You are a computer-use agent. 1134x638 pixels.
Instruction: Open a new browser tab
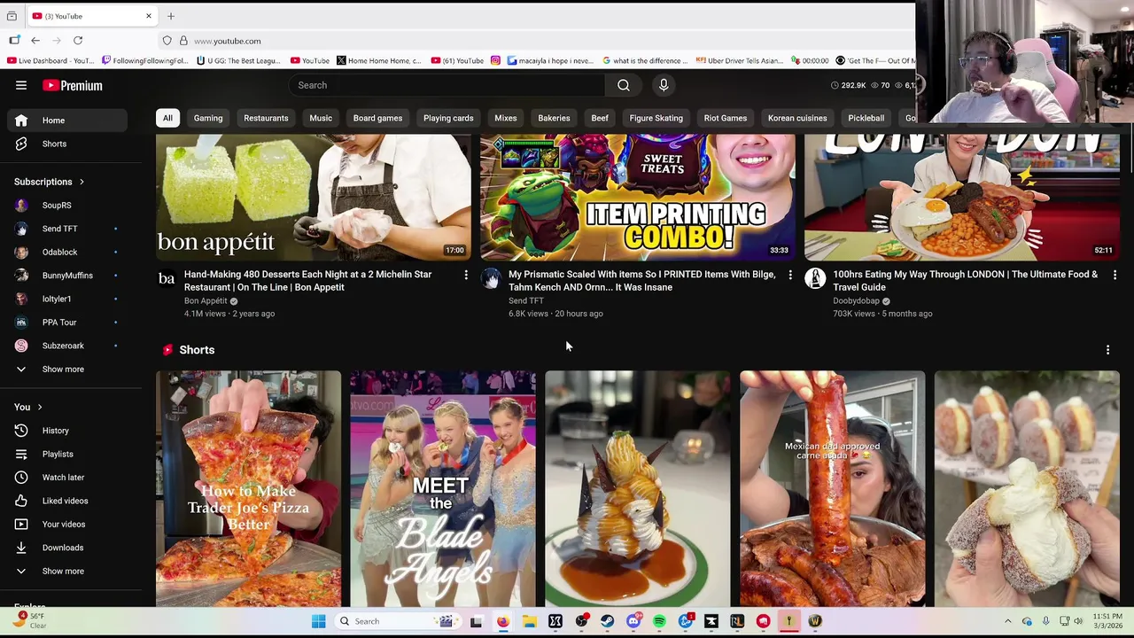coord(171,16)
